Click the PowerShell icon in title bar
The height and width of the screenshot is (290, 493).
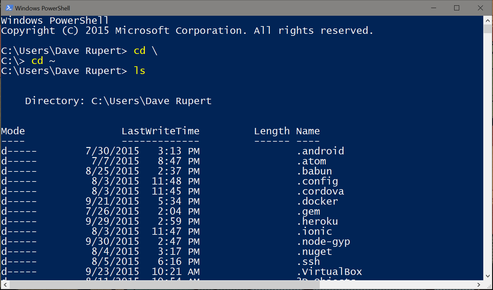tap(9, 8)
